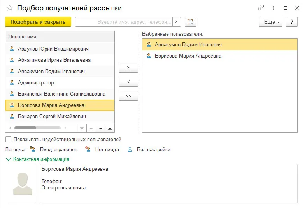Jump to the last row in the list
305x208 pixels.
click(110, 128)
